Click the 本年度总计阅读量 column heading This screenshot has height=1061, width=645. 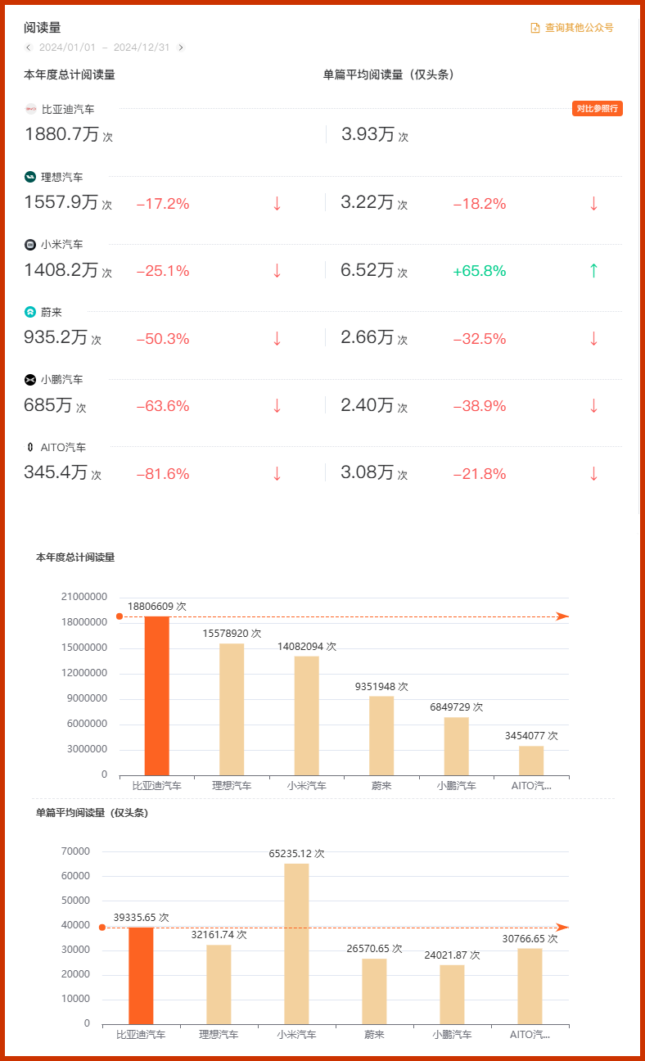70,74
